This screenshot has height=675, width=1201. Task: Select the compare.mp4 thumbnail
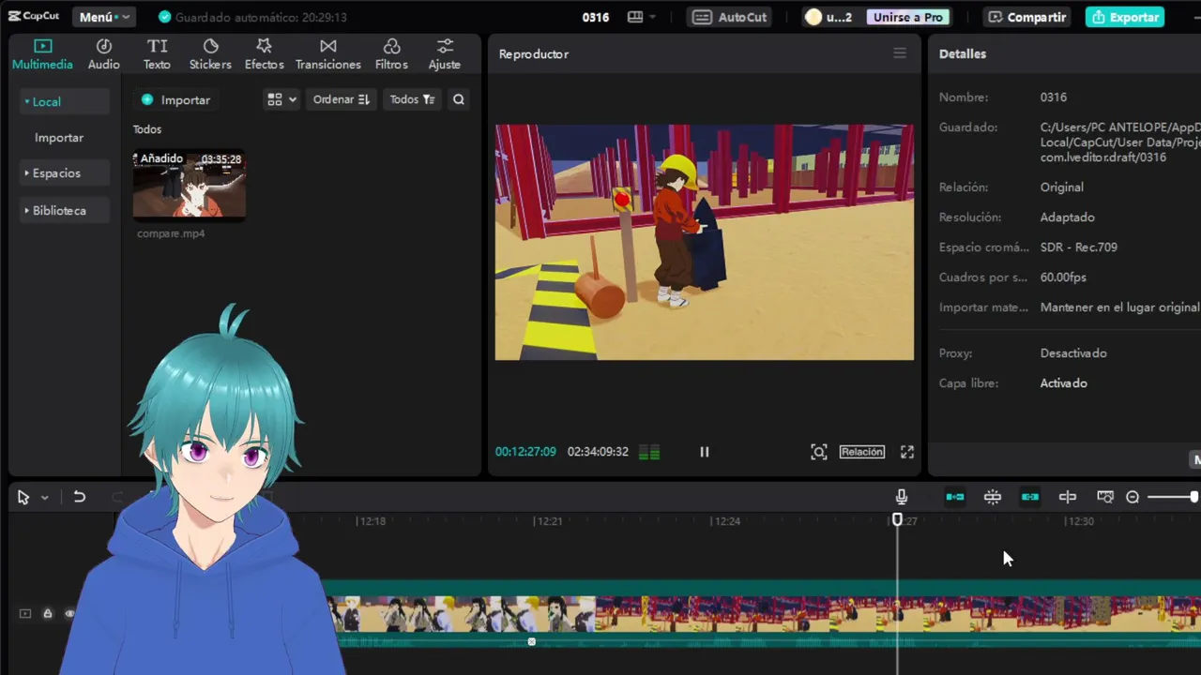[189, 185]
